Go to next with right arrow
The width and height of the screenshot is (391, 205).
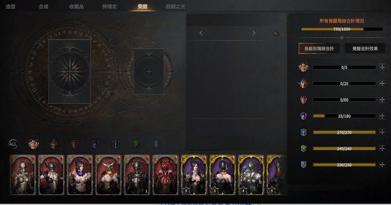pyautogui.click(x=253, y=33)
